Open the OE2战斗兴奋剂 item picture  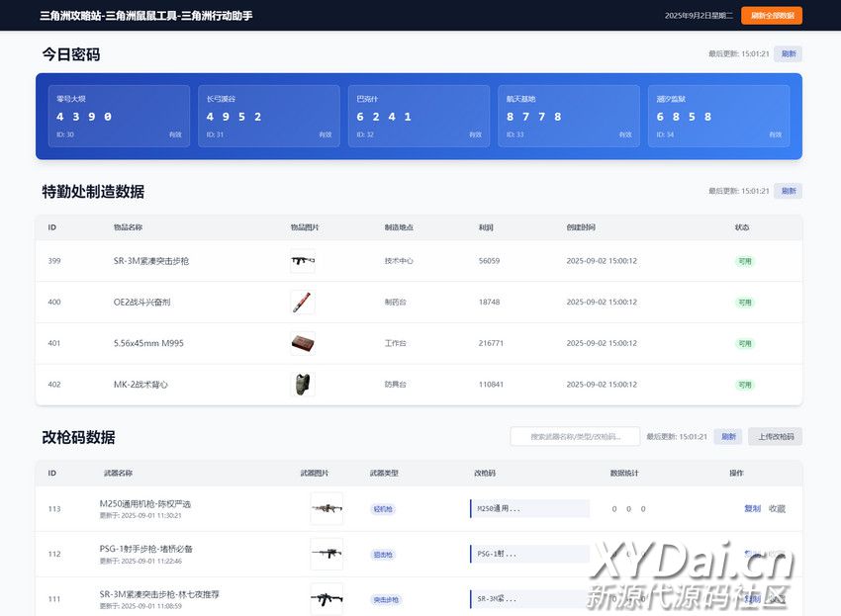point(303,303)
